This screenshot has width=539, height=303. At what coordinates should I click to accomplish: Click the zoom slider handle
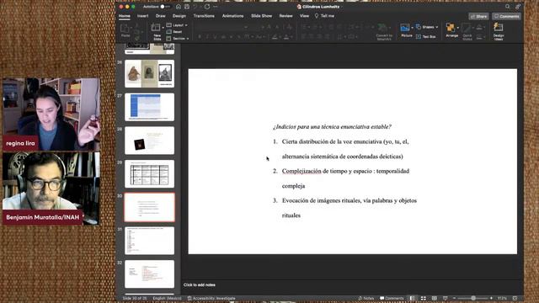473,298
